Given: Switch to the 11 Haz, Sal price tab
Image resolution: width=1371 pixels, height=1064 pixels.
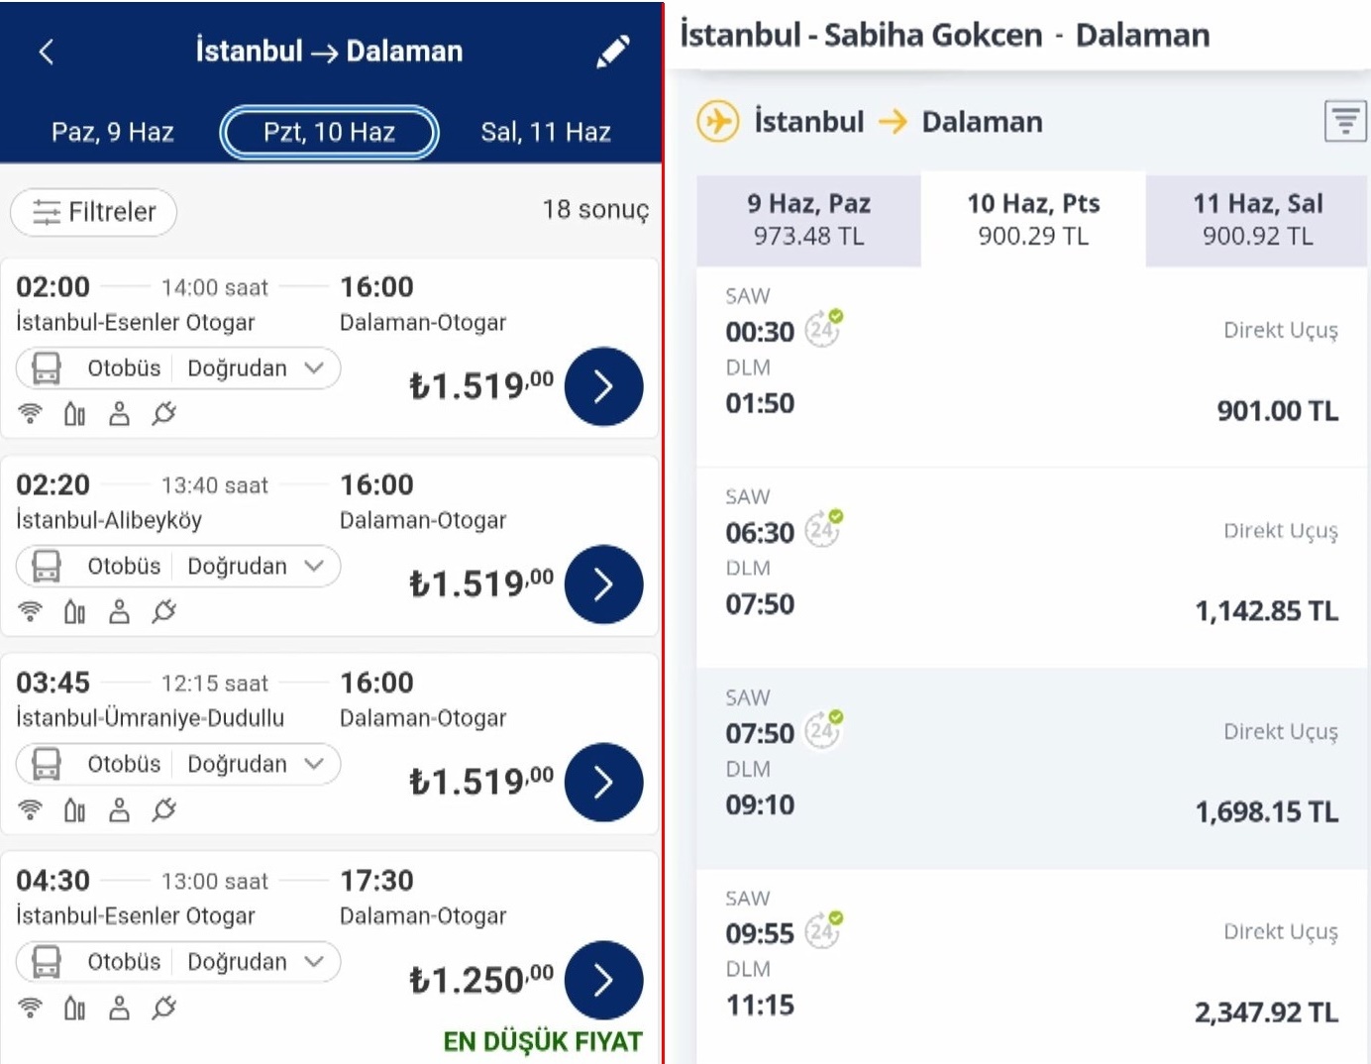Looking at the screenshot, I should coord(1257,220).
